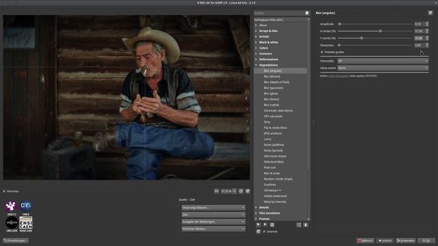This screenshot has height=246, width=438.
Task: Click the CNRS logo
Action: pos(26,206)
